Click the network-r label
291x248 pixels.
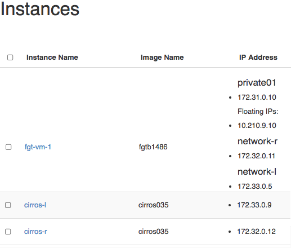[257, 141]
